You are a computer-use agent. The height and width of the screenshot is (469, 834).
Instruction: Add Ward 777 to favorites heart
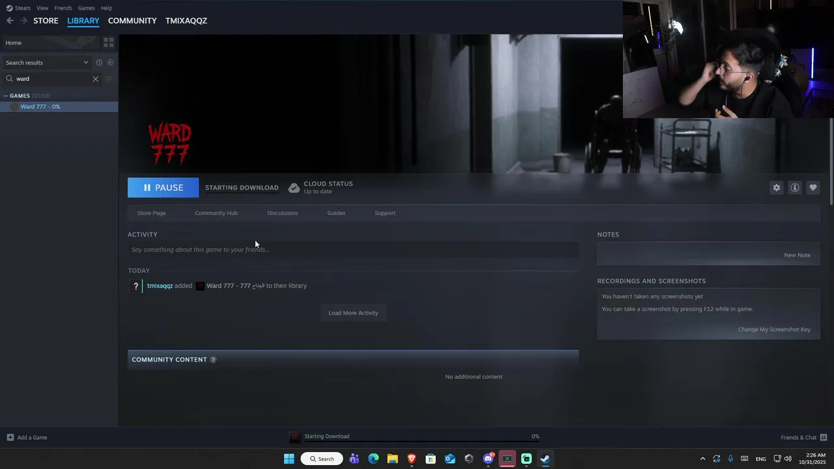(813, 188)
